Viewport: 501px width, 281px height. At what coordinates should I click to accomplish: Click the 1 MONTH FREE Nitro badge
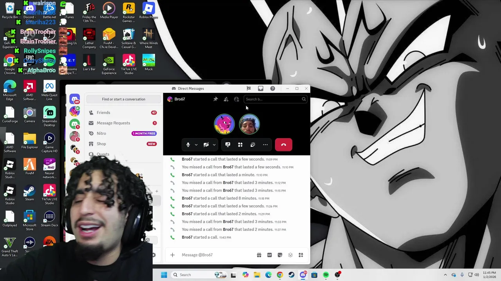pyautogui.click(x=144, y=133)
